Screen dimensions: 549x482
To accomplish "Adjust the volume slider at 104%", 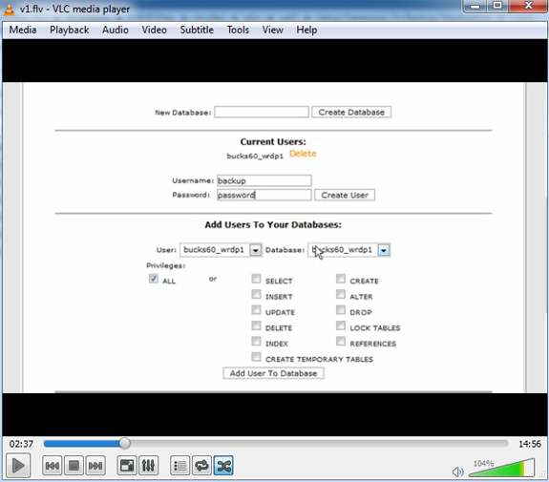I will point(501,468).
